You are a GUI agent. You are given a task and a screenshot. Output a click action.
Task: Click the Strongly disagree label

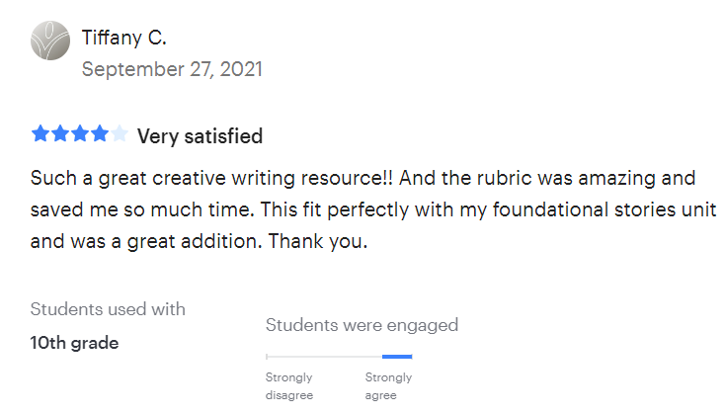coord(289,386)
